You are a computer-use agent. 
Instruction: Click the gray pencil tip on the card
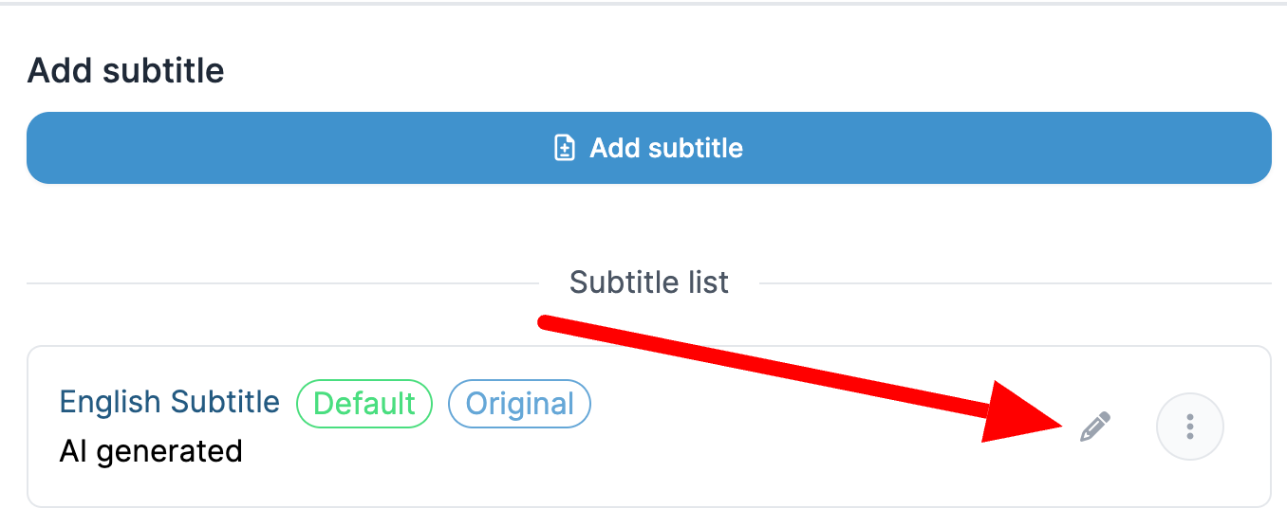(1085, 438)
